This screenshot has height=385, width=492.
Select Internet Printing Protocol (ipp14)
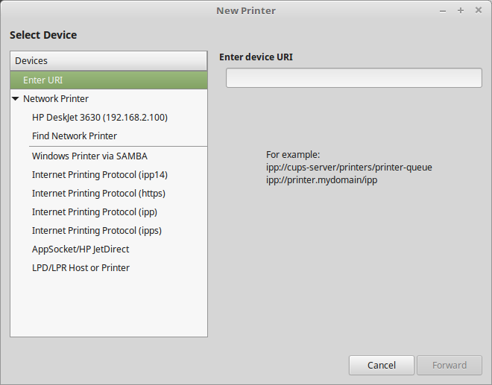coord(100,175)
